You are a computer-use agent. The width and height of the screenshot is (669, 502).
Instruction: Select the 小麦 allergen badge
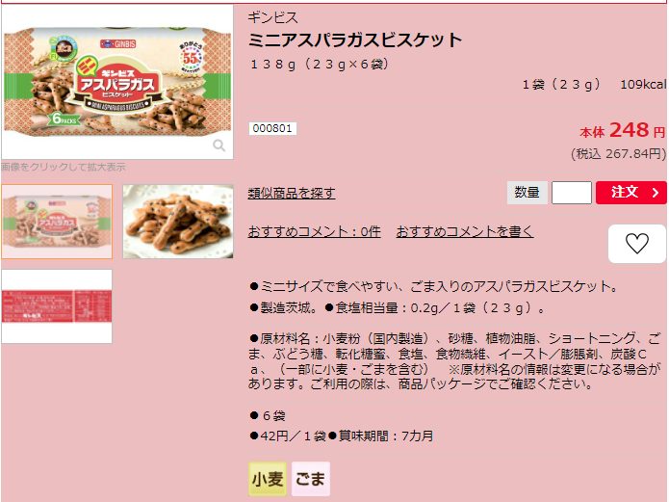[268, 479]
